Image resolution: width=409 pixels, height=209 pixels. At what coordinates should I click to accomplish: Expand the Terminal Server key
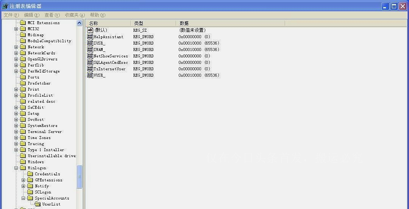click(16, 132)
